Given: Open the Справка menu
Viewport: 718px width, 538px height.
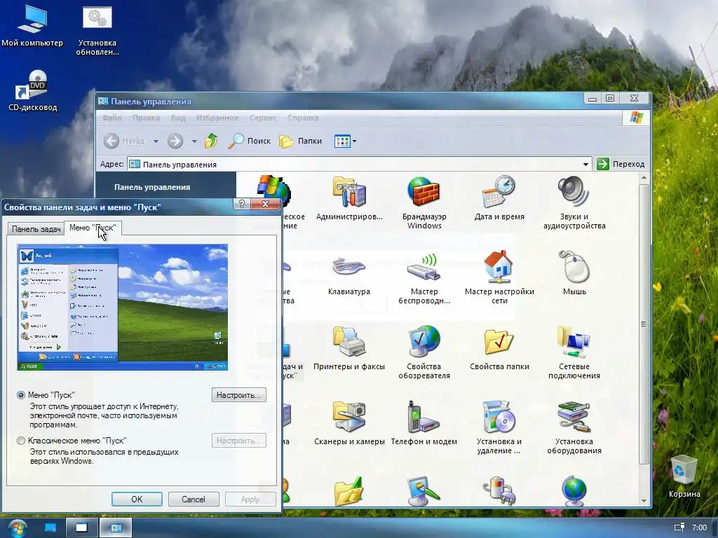Looking at the screenshot, I should point(303,118).
